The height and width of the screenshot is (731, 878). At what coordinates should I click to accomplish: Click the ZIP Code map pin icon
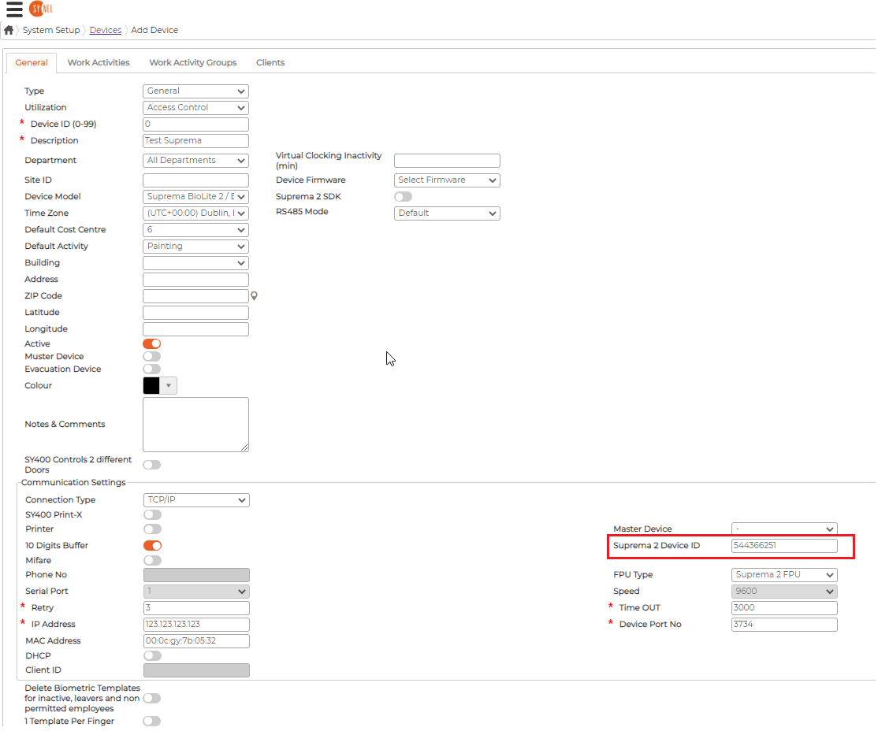(255, 295)
